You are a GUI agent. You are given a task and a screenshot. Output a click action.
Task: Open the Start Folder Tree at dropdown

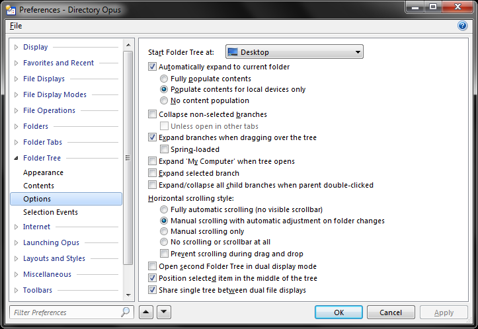[x=294, y=52]
